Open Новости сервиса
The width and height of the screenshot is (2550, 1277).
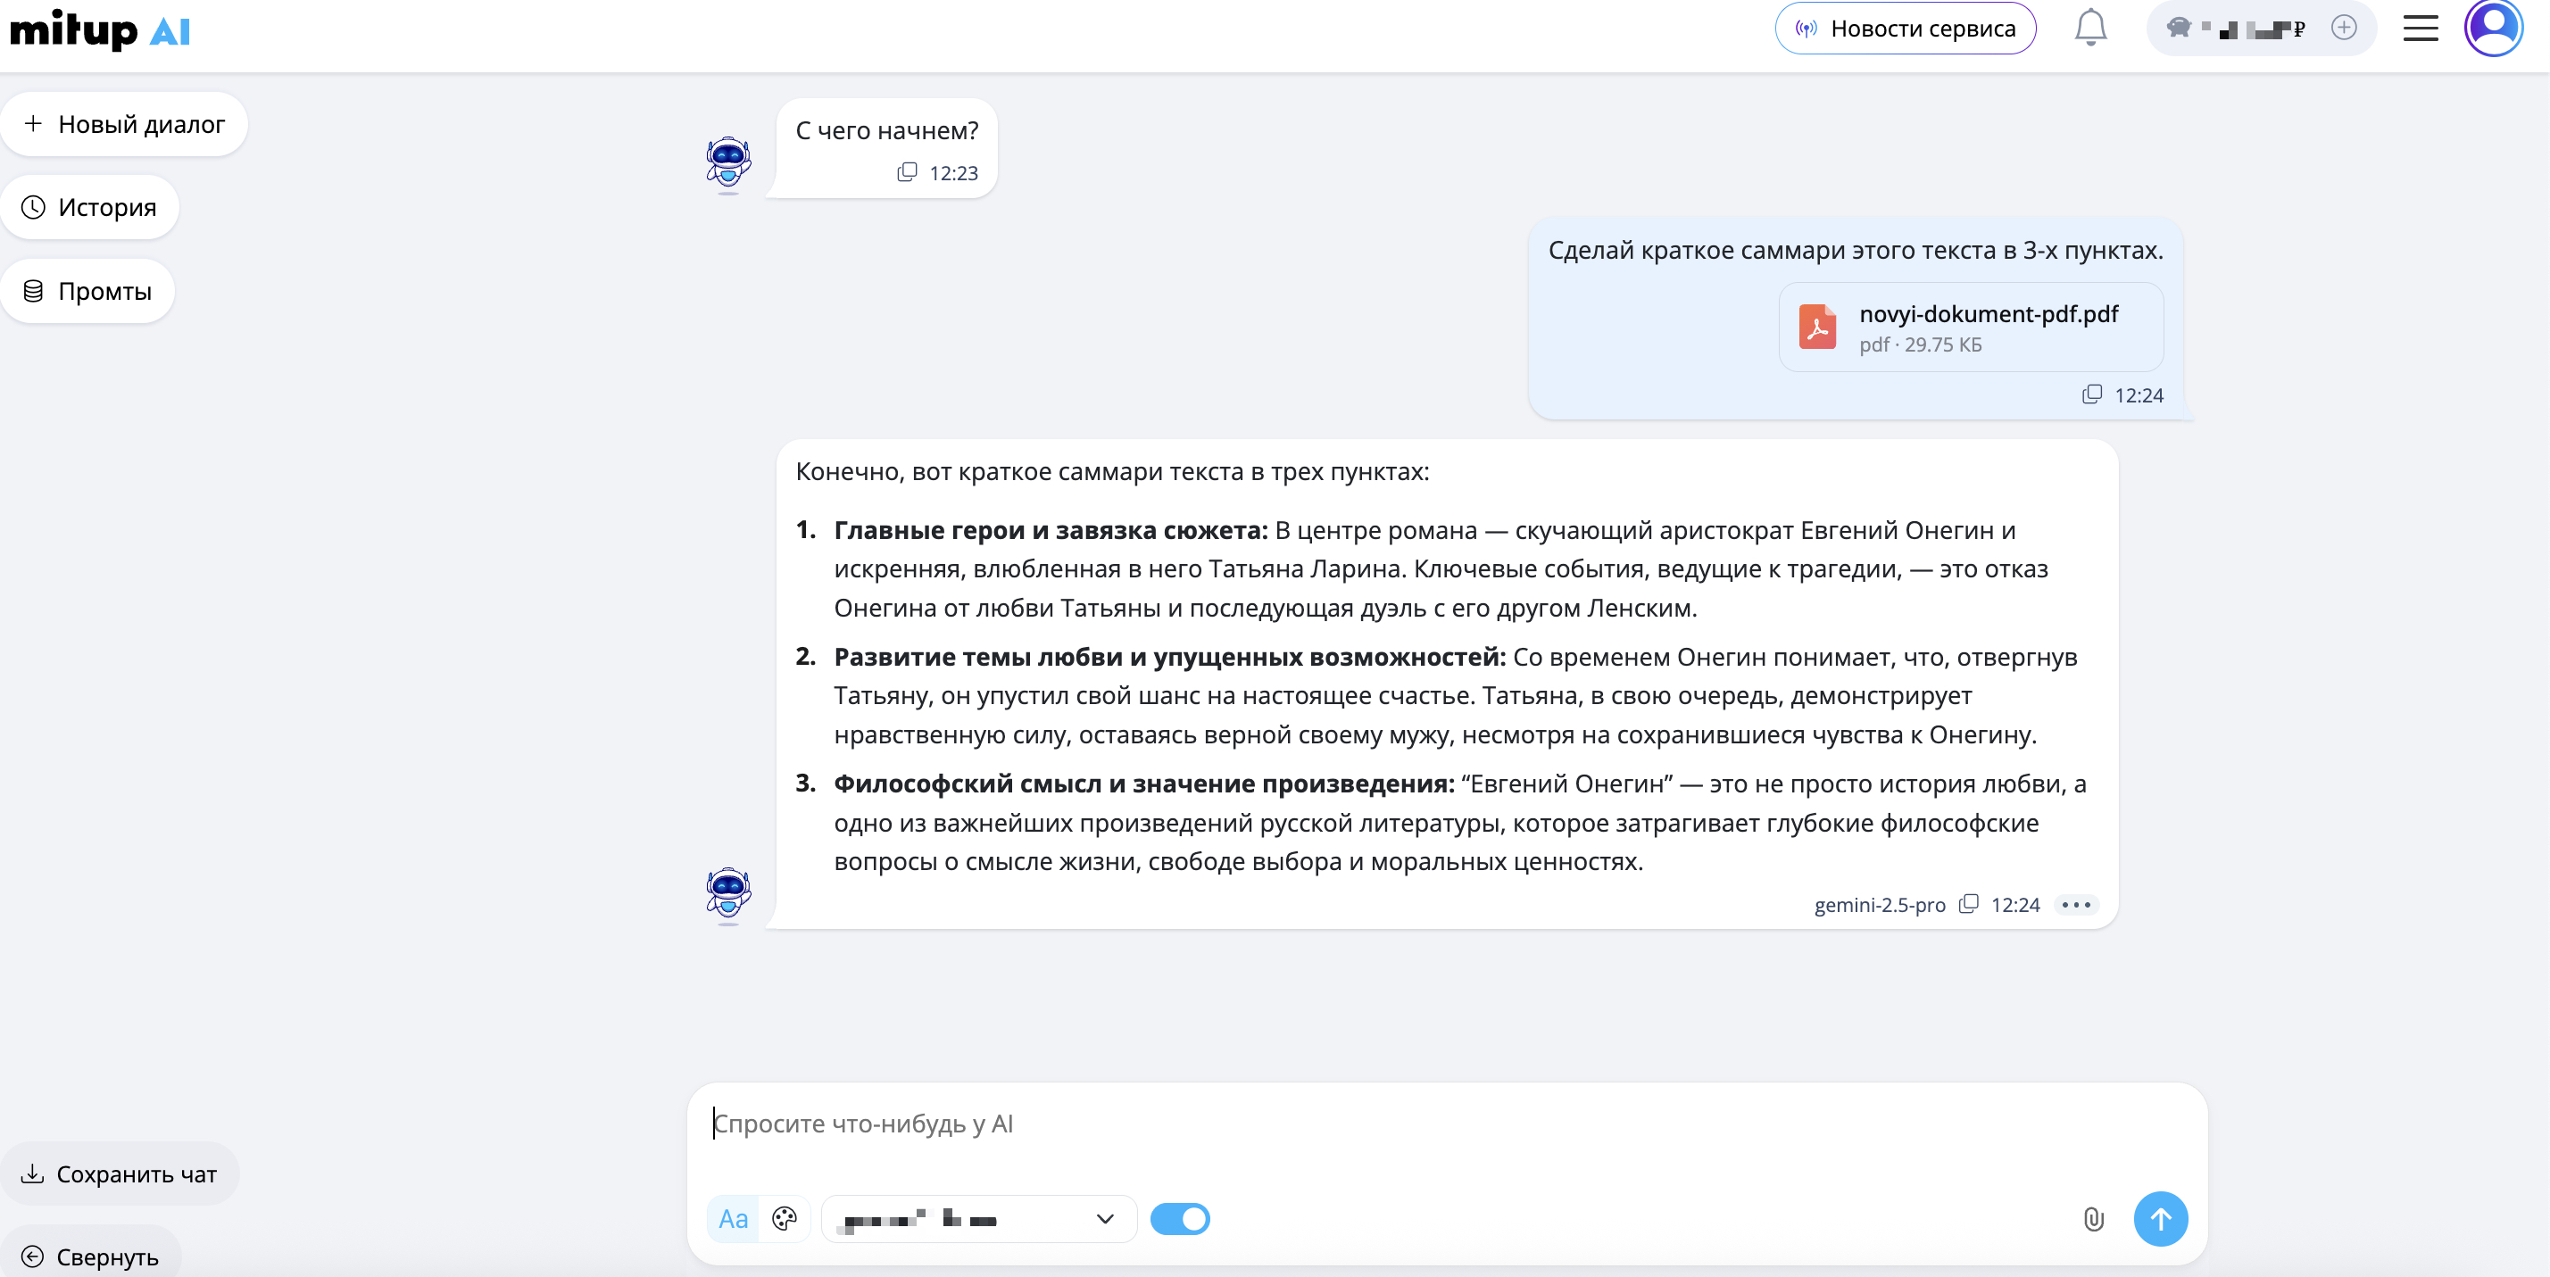coord(1924,28)
